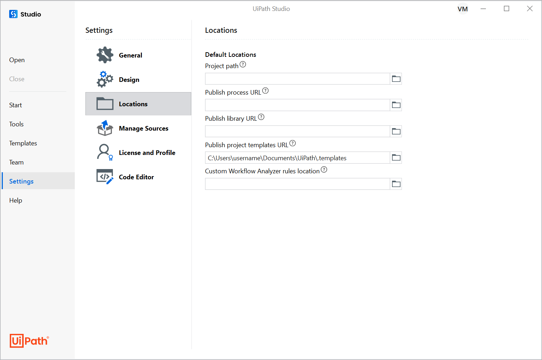Open the Team tab
Screen dimensions: 542x360
click(x=16, y=162)
